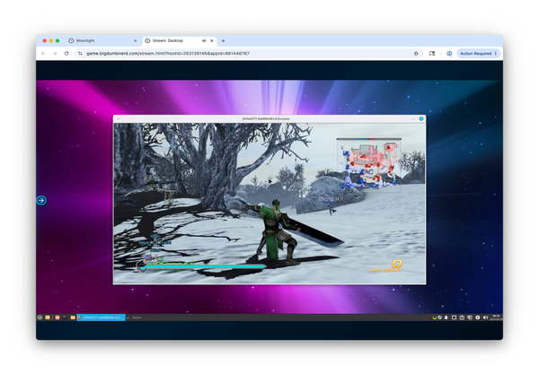View site information for game.bigdumbnerd.com
Viewport: 539px width, 374px height.
point(80,53)
